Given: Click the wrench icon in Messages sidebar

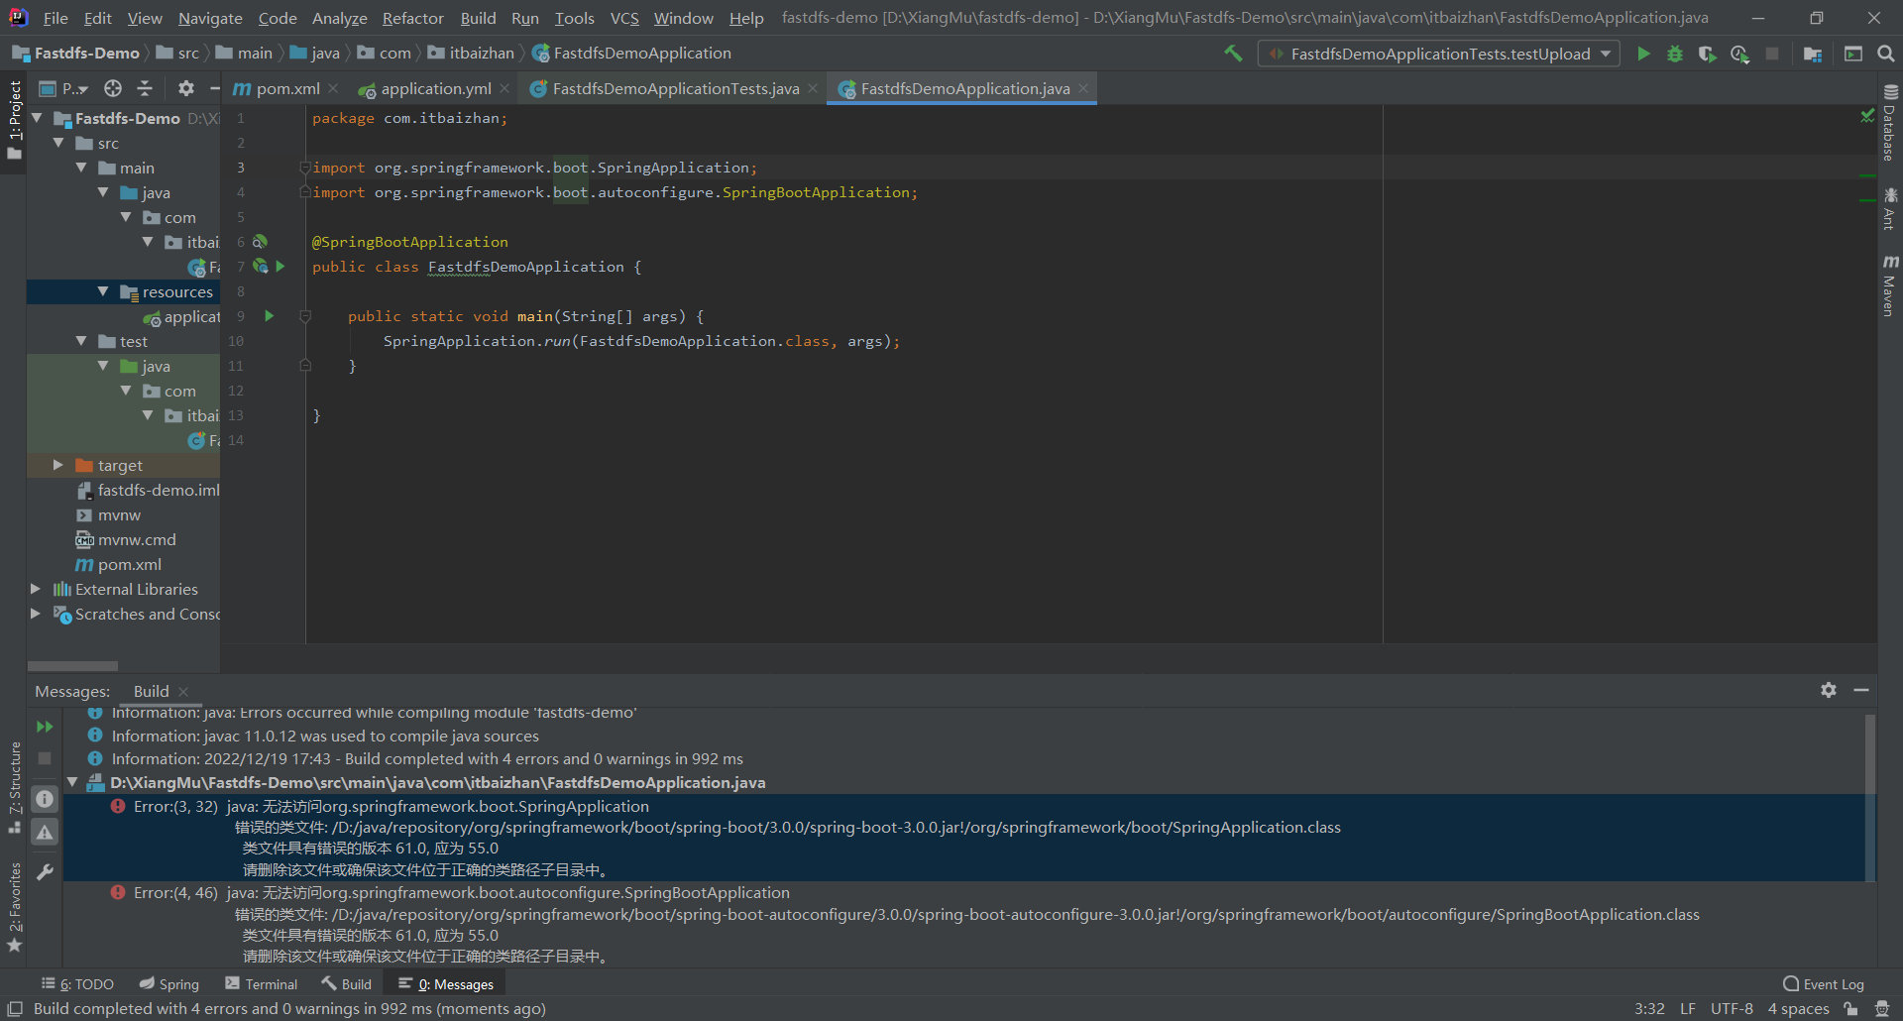Looking at the screenshot, I should pyautogui.click(x=45, y=872).
